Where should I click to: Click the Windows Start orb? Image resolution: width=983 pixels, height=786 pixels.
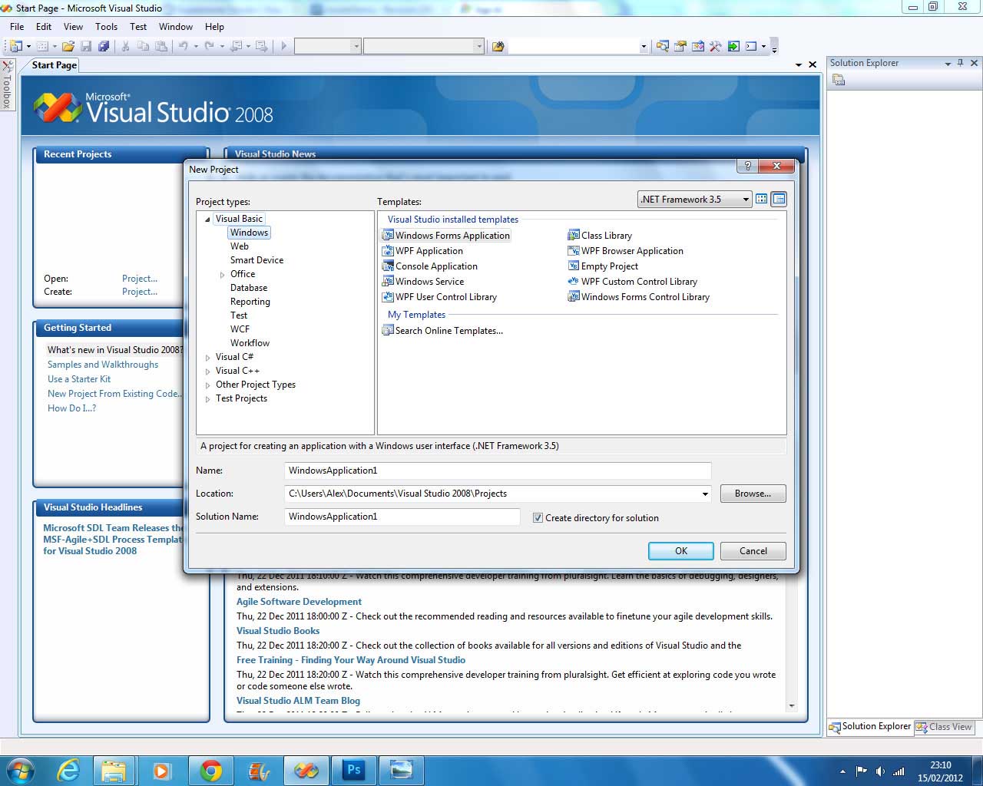tap(21, 770)
